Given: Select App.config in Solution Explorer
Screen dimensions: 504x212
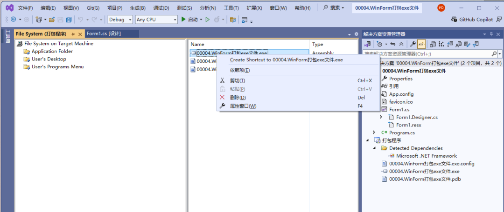Looking at the screenshot, I should pyautogui.click(x=398, y=94).
